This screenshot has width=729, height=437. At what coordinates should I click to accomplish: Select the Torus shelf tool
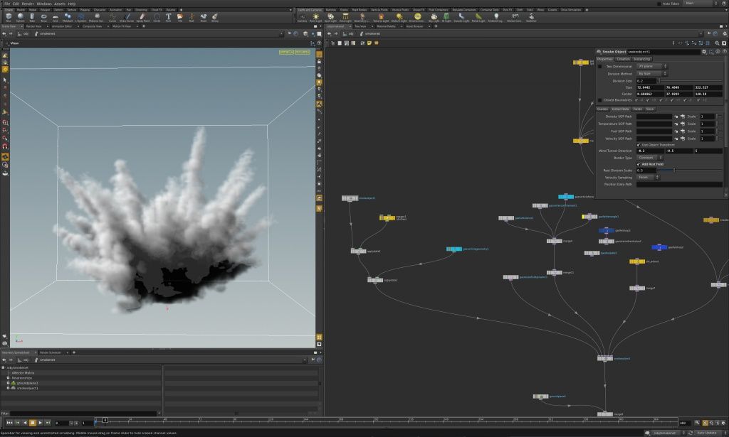pyautogui.click(x=43, y=17)
